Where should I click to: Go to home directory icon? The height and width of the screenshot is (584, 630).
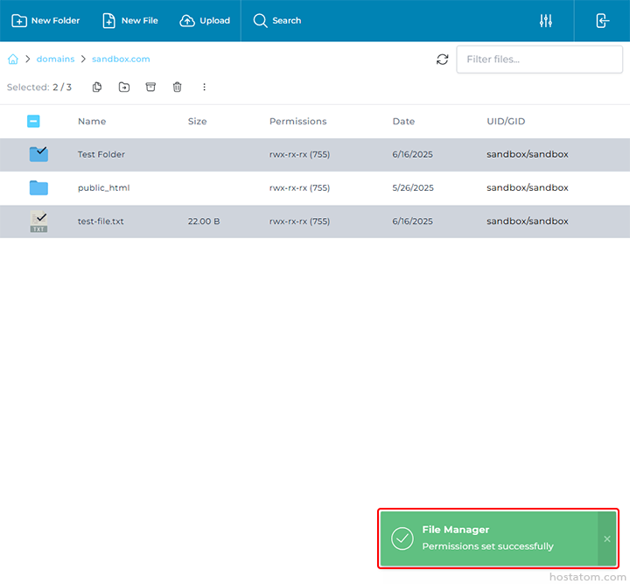pos(13,60)
